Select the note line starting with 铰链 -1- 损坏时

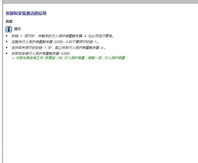tap(63, 36)
